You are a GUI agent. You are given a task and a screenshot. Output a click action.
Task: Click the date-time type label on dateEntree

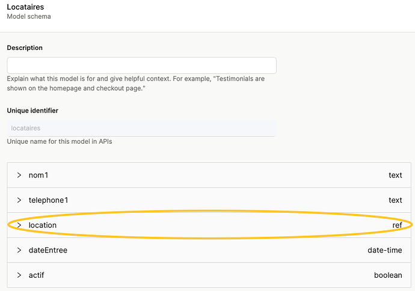click(x=385, y=250)
